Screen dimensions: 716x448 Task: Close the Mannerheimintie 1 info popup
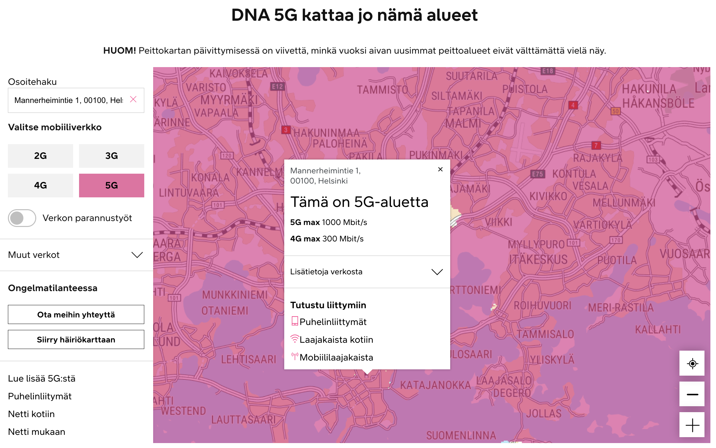click(440, 169)
